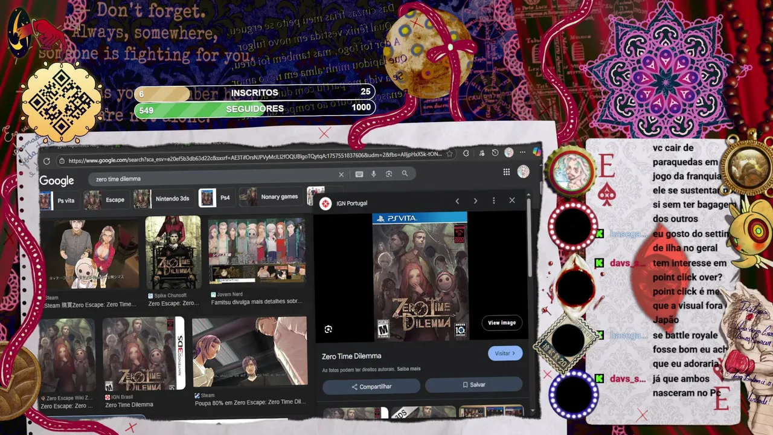Show previous image in preview panel
Screen dimensions: 773x435
pyautogui.click(x=457, y=201)
